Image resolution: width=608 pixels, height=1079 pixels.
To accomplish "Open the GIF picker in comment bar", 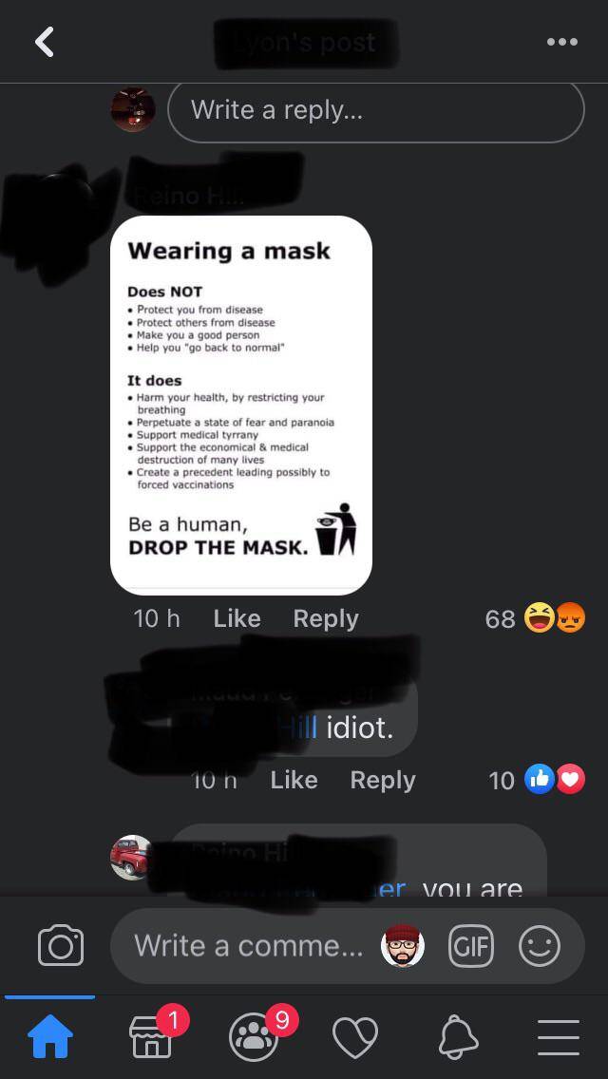I will pyautogui.click(x=471, y=945).
